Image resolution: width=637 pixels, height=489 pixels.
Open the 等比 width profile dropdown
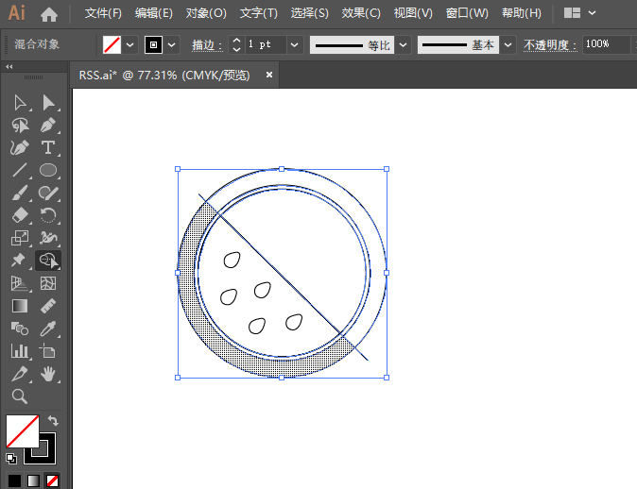pyautogui.click(x=403, y=44)
